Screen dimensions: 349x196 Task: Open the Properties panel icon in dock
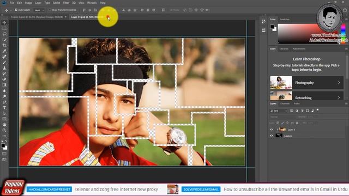[264, 30]
